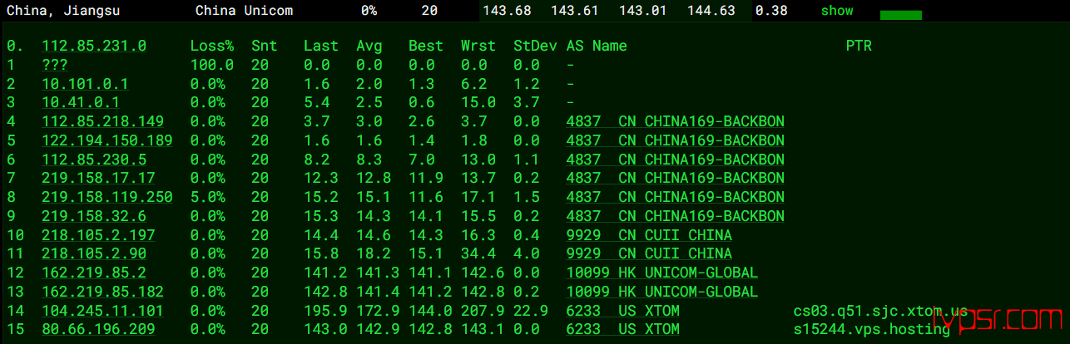Click 'China Unicom' provider text
1070x344 pixels.
244,11
